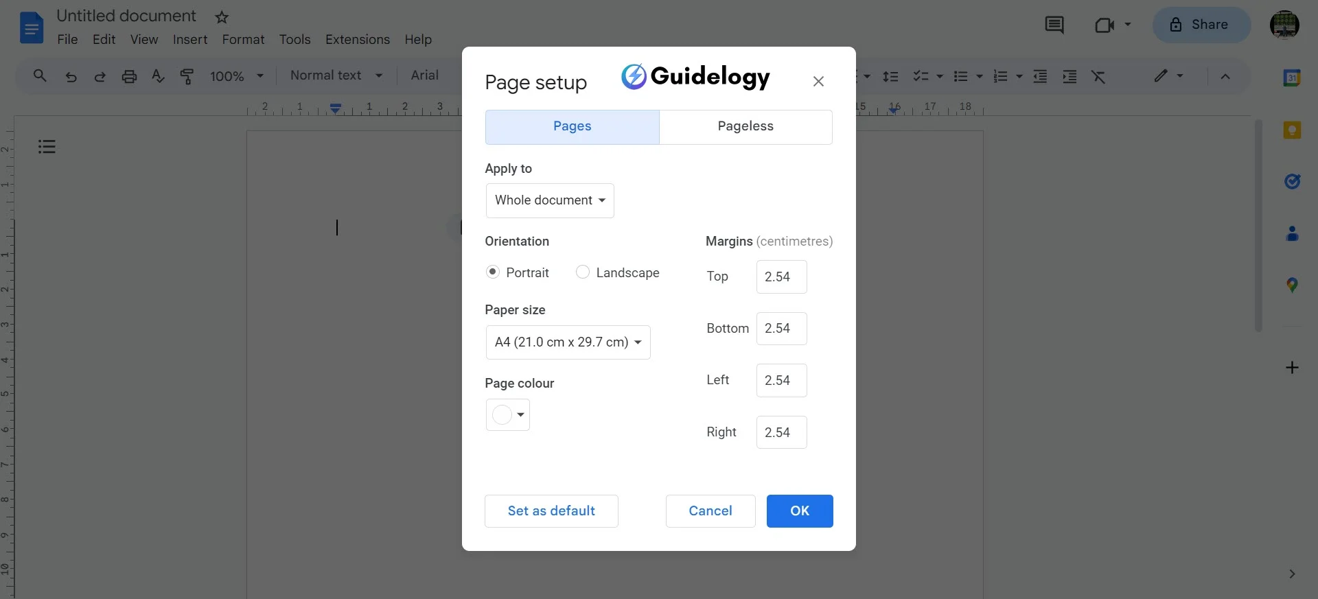The width and height of the screenshot is (1318, 599).
Task: Select the Paint format roller icon
Action: (x=187, y=76)
